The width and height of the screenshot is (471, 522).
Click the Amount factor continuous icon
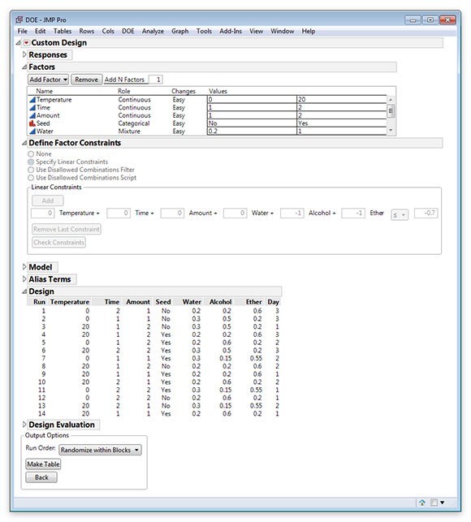tap(32, 115)
